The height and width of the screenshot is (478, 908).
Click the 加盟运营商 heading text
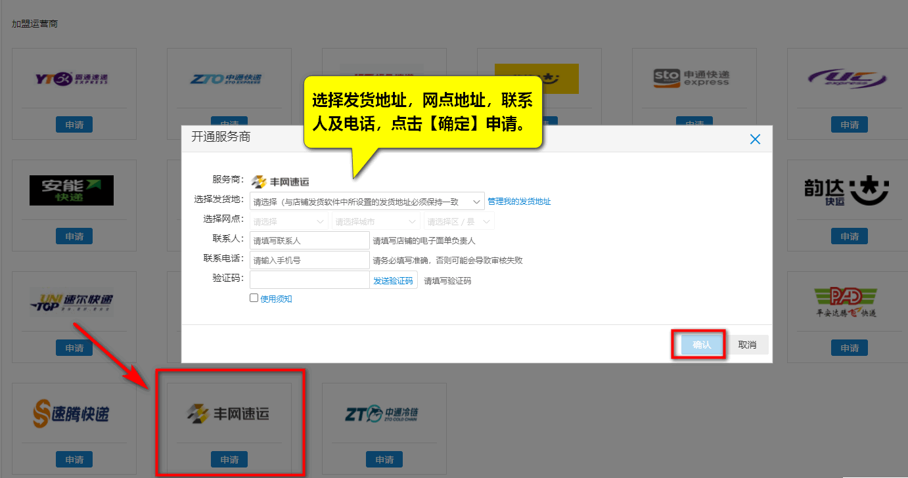[x=35, y=24]
